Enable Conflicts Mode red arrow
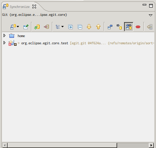The height and width of the screenshot is (148, 156). (138, 27)
